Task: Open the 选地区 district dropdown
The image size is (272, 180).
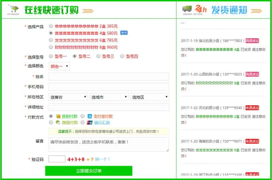Action: coord(150,97)
